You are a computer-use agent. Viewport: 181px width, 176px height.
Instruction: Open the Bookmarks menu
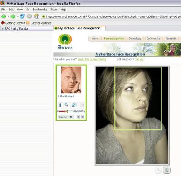(x=40, y=10)
